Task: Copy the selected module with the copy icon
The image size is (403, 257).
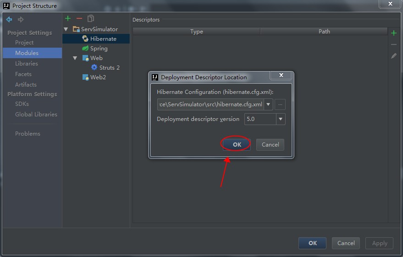Action: coord(90,18)
